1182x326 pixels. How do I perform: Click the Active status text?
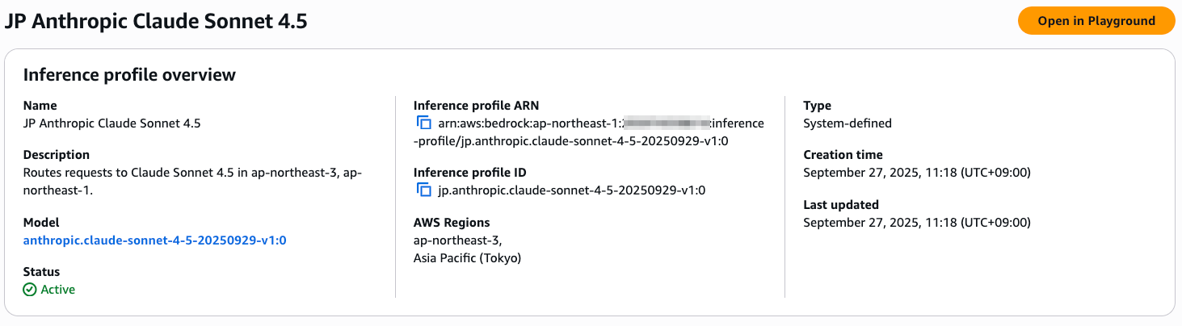point(58,290)
